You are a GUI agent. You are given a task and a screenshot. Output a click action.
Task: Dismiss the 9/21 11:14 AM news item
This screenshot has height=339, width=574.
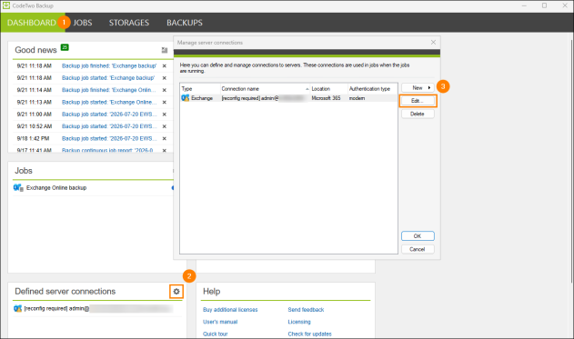165,90
